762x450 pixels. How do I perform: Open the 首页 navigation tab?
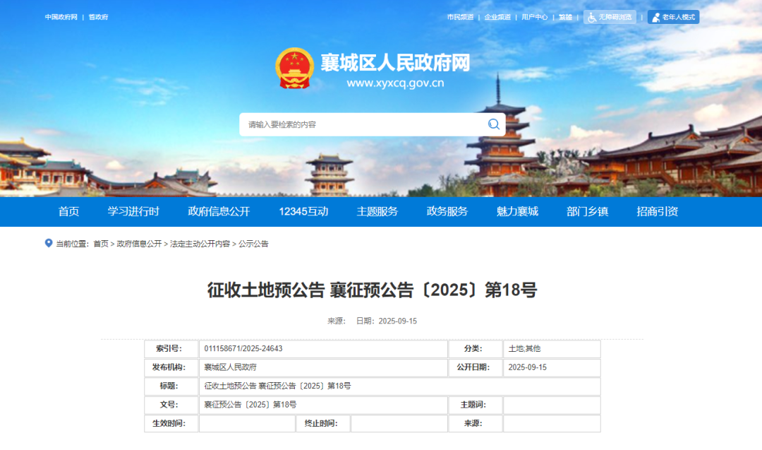[x=68, y=211]
